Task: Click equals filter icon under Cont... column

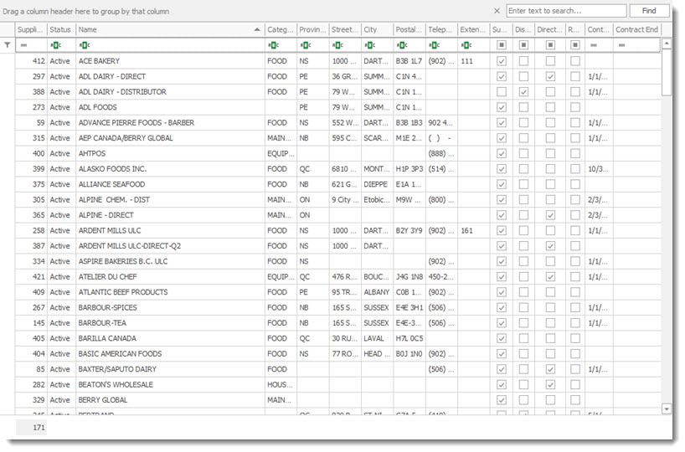Action: tap(593, 45)
